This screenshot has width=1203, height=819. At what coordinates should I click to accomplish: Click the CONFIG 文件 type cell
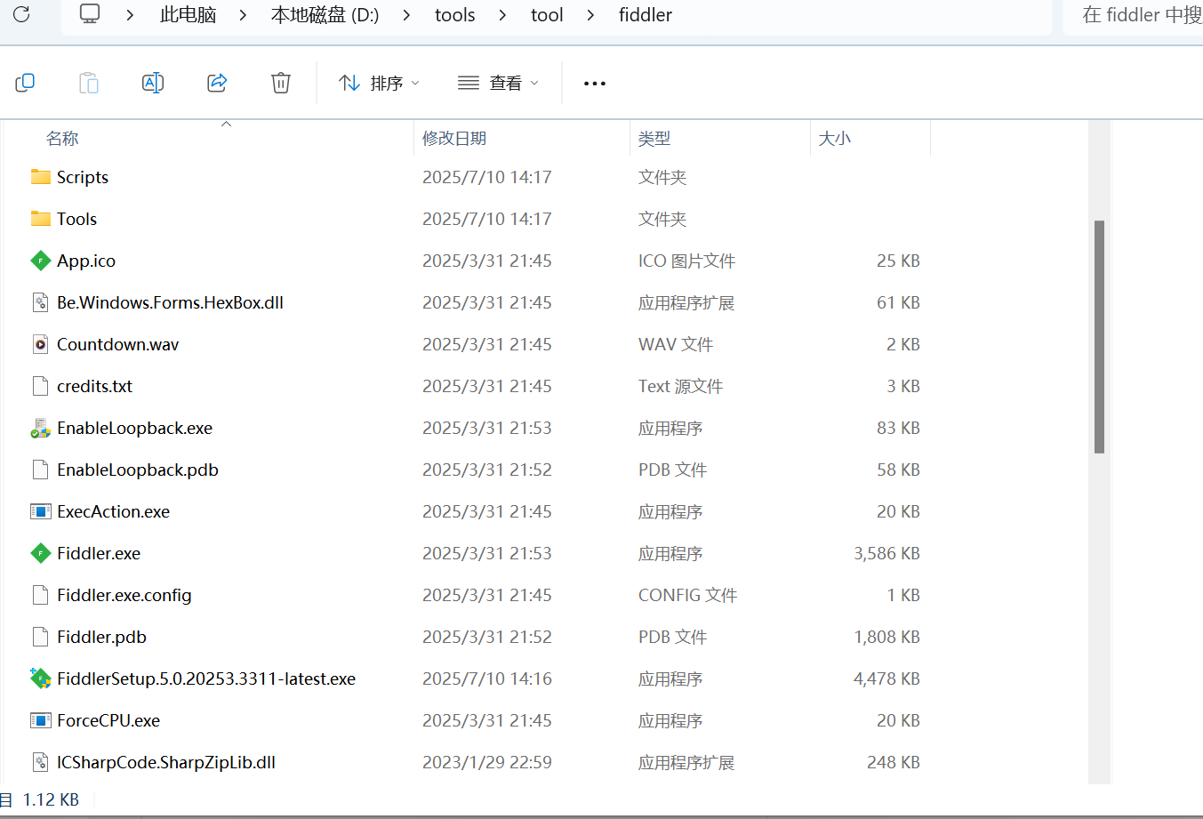pos(687,595)
